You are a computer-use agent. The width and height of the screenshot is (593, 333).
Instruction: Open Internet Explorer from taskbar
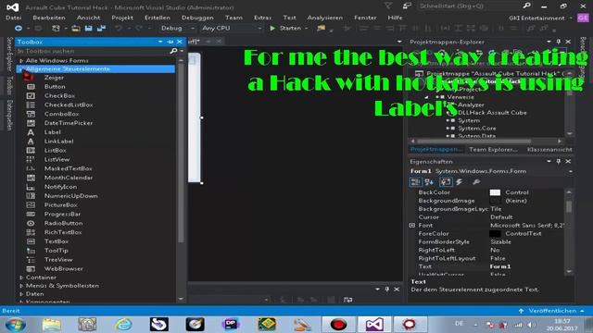tap(123, 325)
